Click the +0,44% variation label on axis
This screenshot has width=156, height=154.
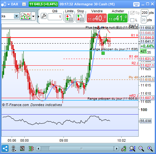(x=147, y=46)
